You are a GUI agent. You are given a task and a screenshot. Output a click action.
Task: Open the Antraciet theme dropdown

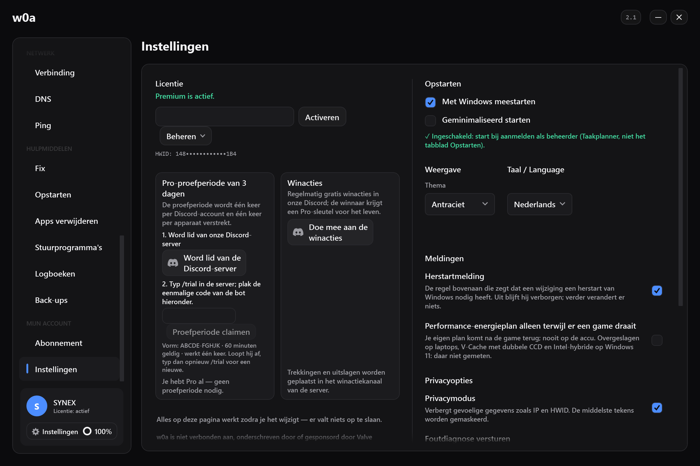[460, 204]
